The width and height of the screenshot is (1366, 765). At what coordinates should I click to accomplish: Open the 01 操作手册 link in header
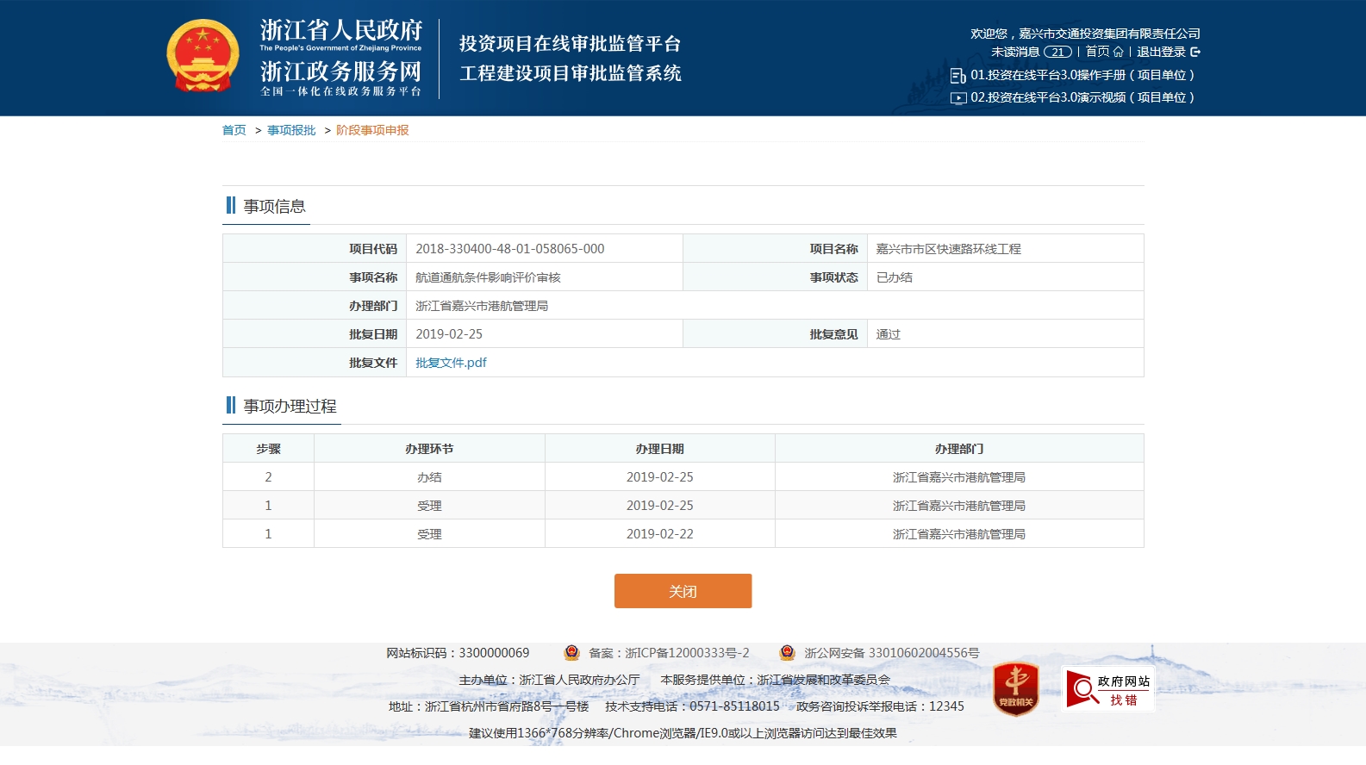pos(1082,75)
